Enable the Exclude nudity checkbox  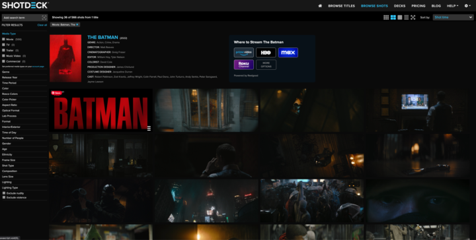(4, 193)
